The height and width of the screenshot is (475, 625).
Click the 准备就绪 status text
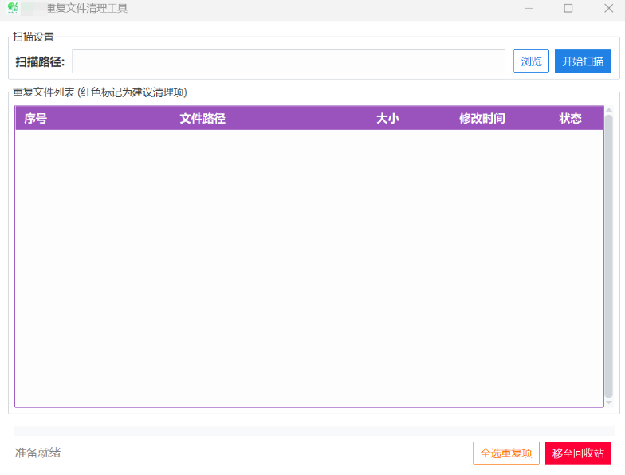click(38, 453)
